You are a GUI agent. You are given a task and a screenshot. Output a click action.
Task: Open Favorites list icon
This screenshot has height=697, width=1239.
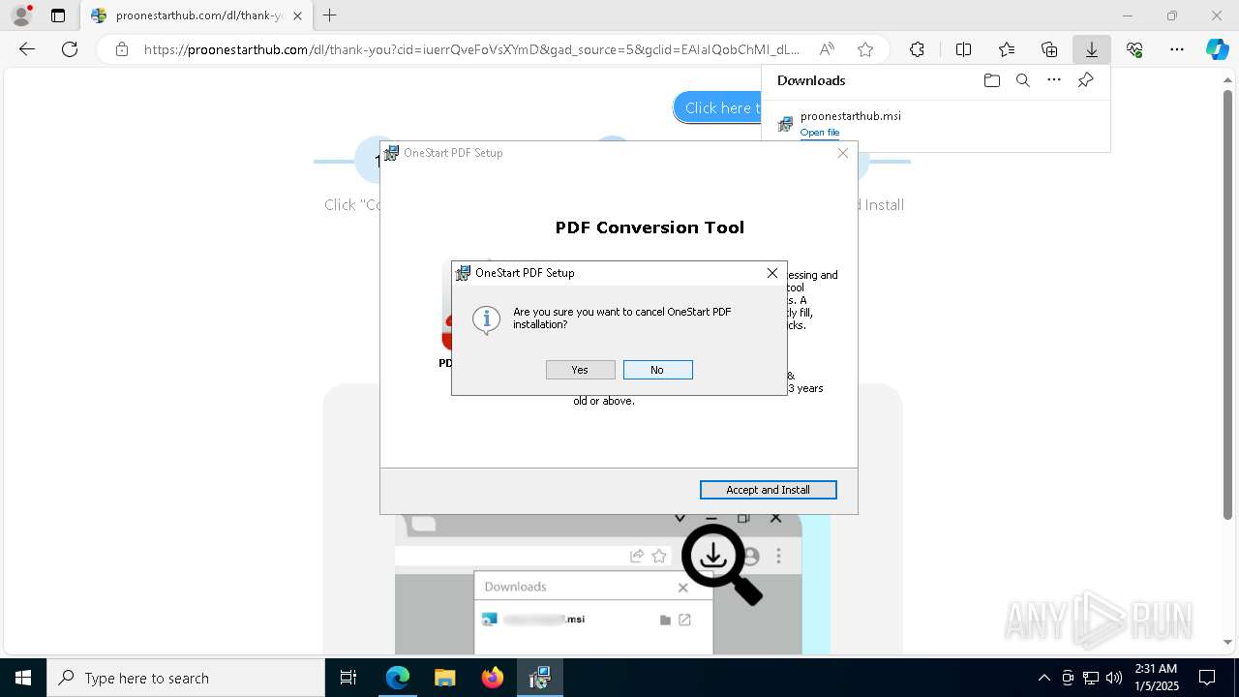(x=1007, y=49)
